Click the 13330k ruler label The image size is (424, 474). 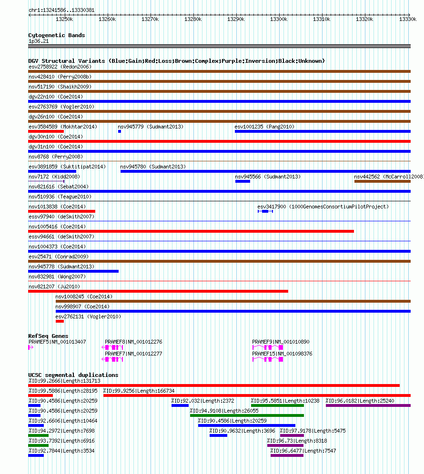point(408,19)
